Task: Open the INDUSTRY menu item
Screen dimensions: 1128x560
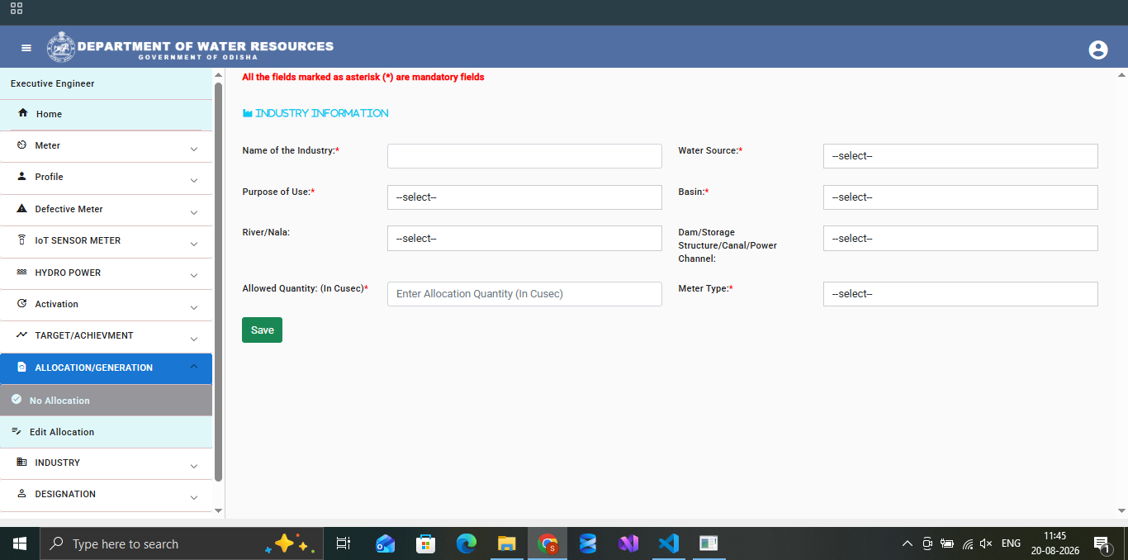Action: (x=106, y=463)
